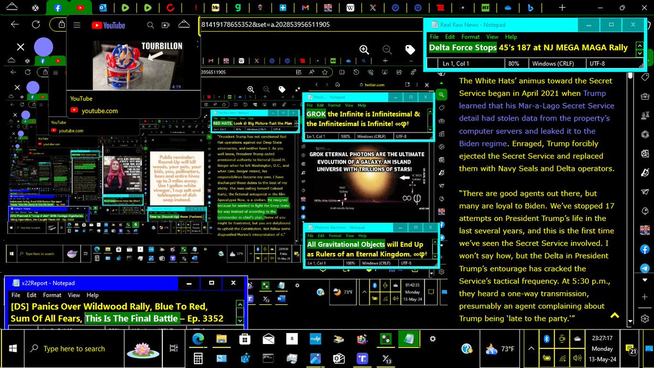Switch to the YouTube browser tab
The width and height of the screenshot is (654, 368).
(80, 8)
